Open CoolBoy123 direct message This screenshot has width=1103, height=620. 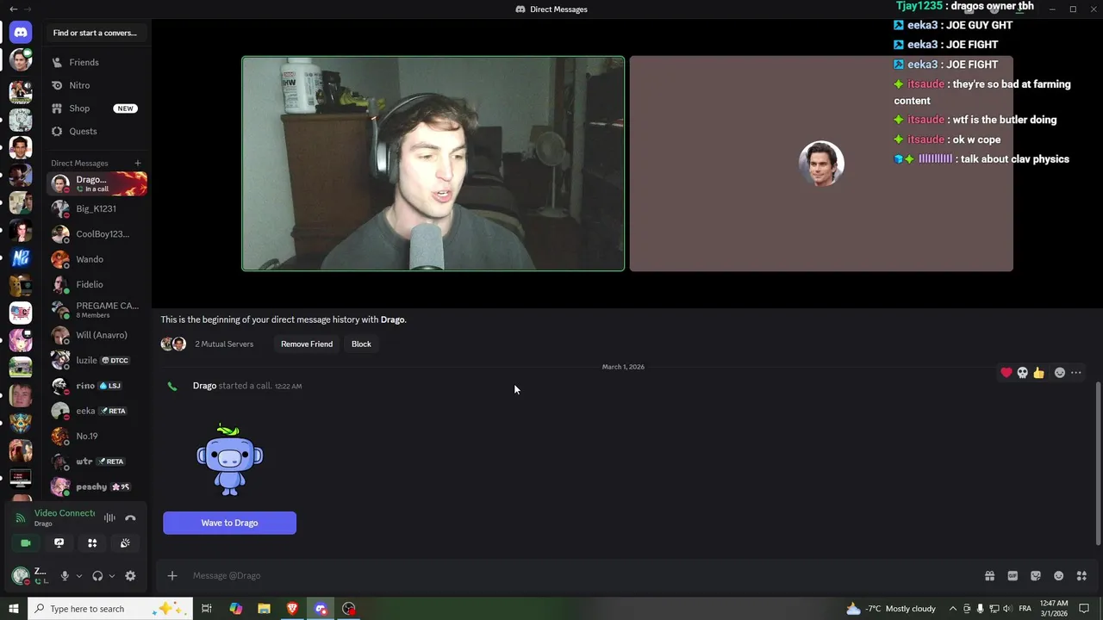[x=97, y=233]
